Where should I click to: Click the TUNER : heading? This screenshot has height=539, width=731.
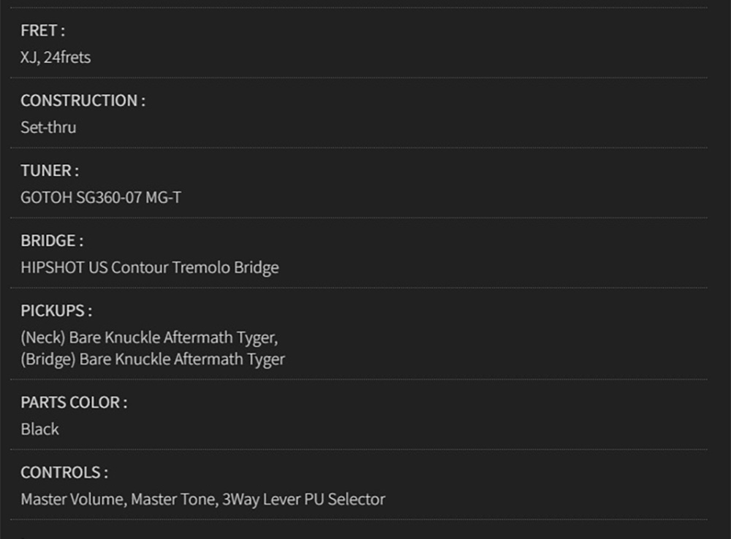coord(50,170)
